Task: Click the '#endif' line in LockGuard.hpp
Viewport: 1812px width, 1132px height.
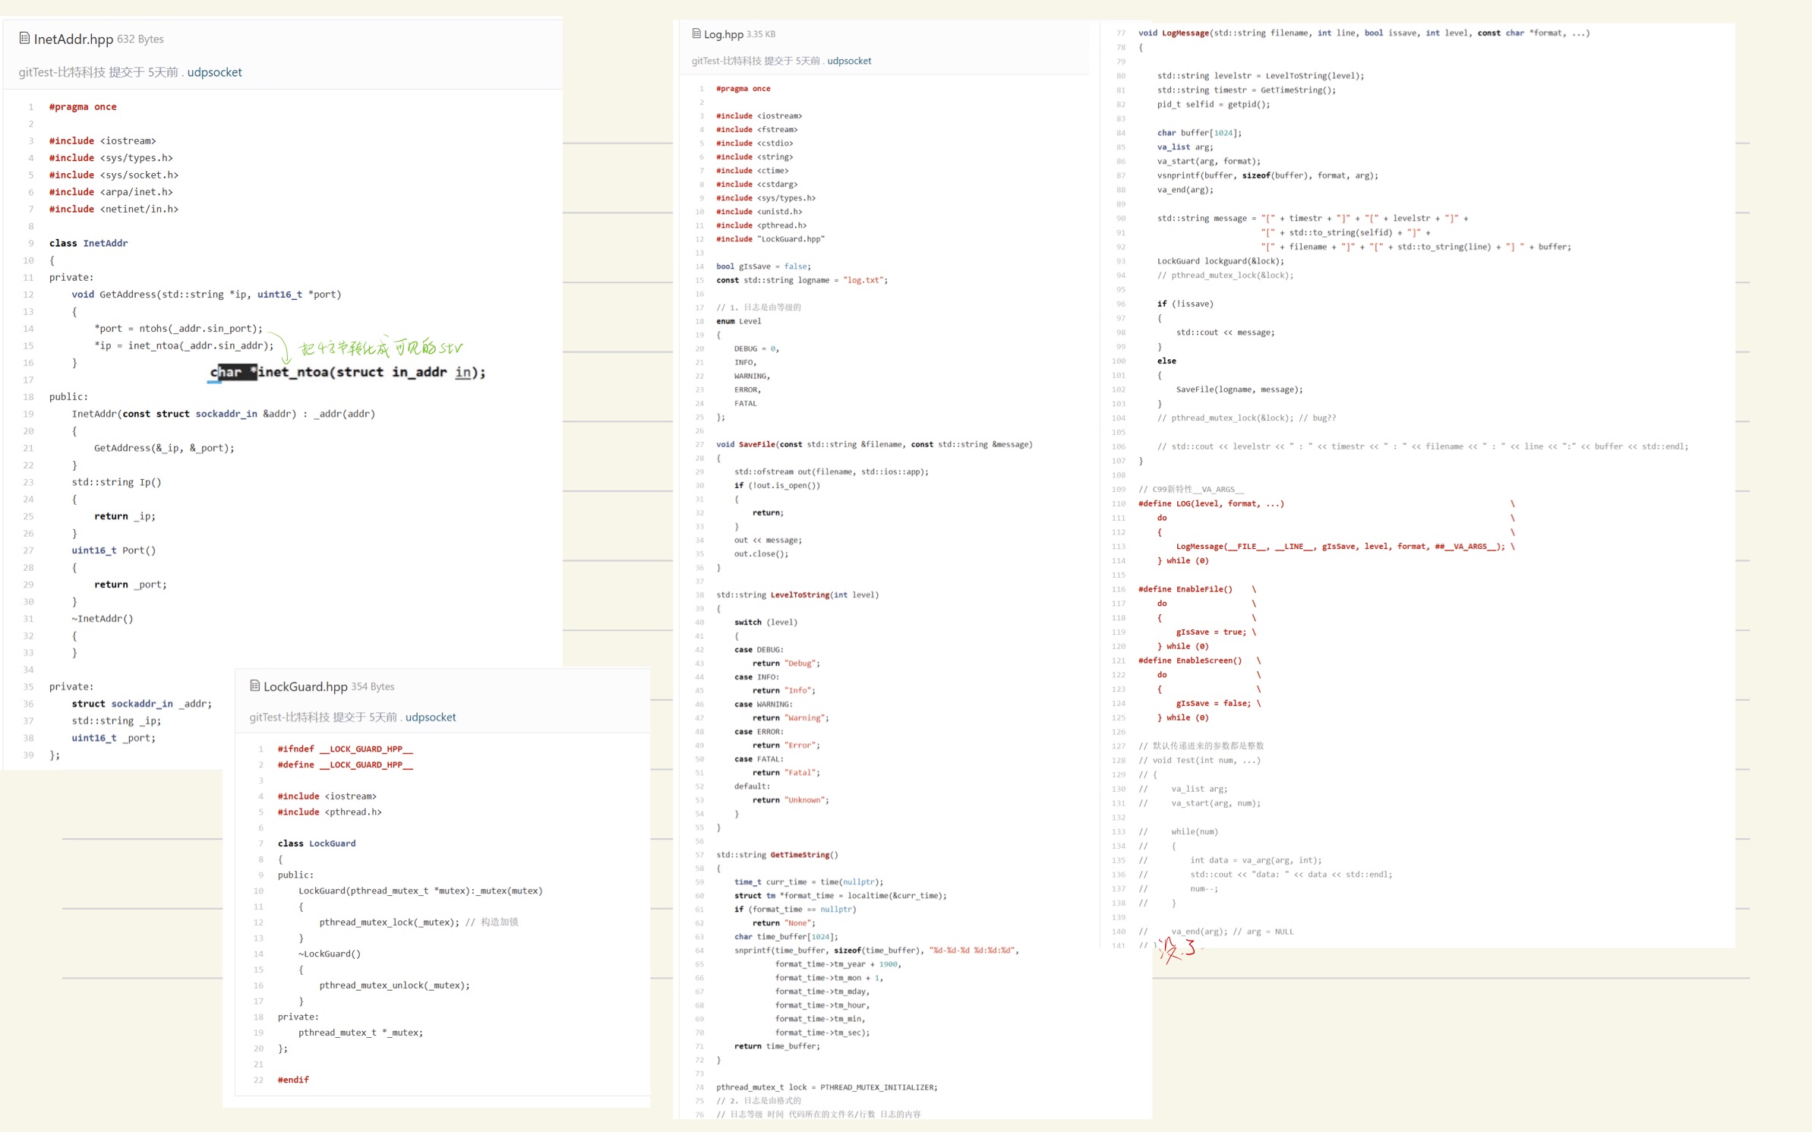Action: 293,1080
